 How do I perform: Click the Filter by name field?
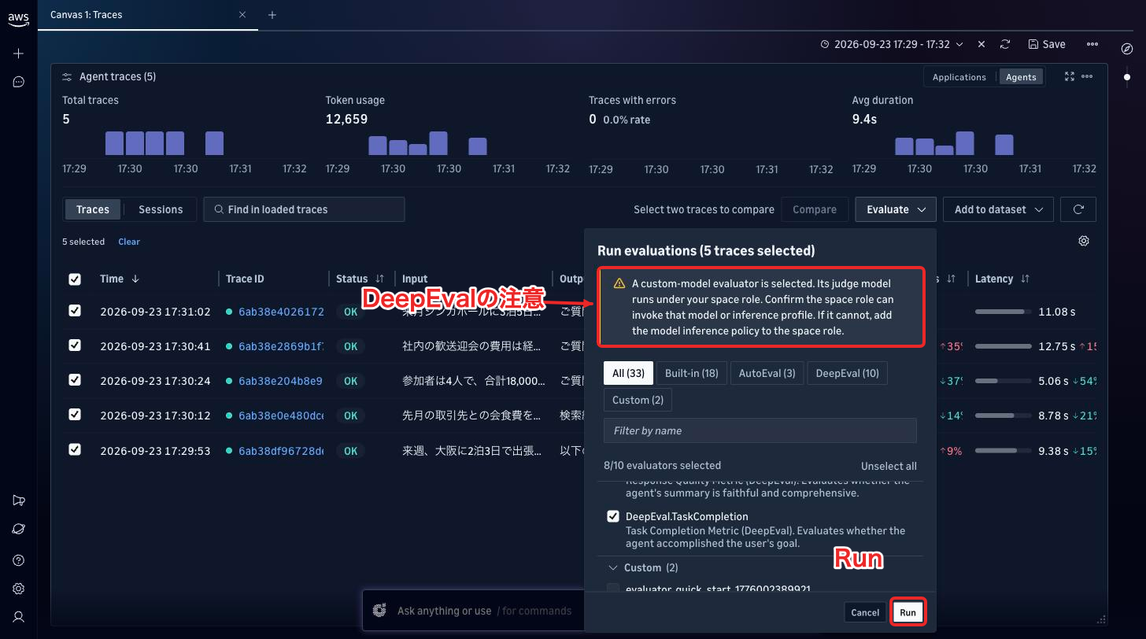(x=760, y=430)
